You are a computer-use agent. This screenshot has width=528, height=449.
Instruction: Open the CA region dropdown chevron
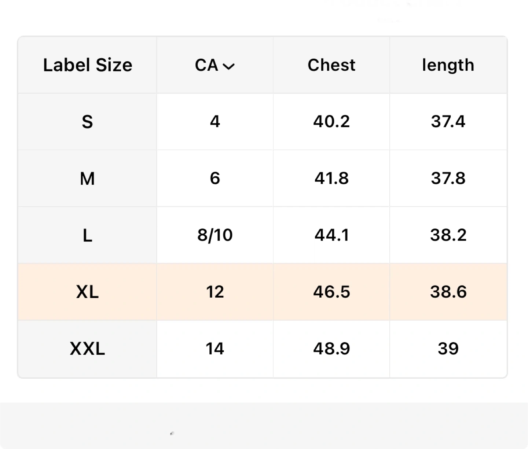[229, 66]
